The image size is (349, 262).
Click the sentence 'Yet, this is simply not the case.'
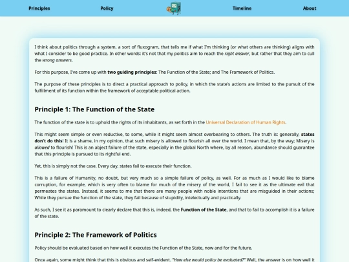pos(66,166)
